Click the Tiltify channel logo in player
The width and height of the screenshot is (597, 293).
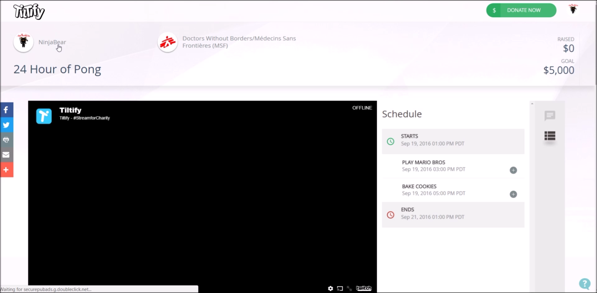point(44,116)
